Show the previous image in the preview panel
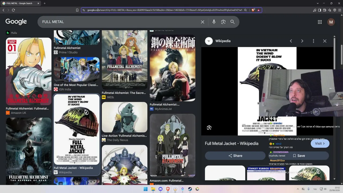 [x=291, y=41]
